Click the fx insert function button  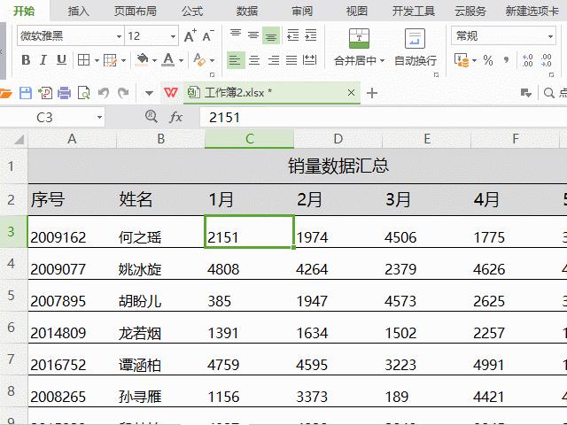[x=175, y=117]
